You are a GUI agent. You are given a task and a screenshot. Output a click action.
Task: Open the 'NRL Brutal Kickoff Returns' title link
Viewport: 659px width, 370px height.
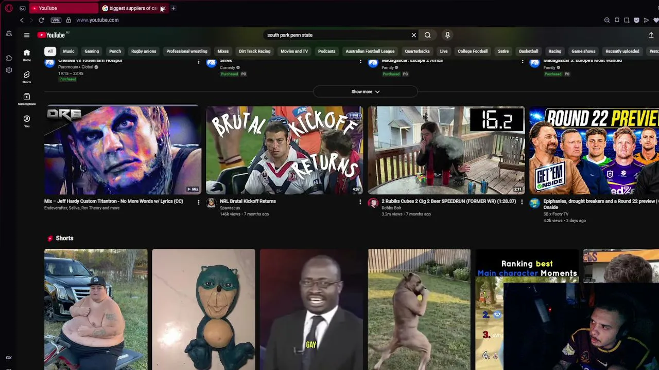[248, 201]
